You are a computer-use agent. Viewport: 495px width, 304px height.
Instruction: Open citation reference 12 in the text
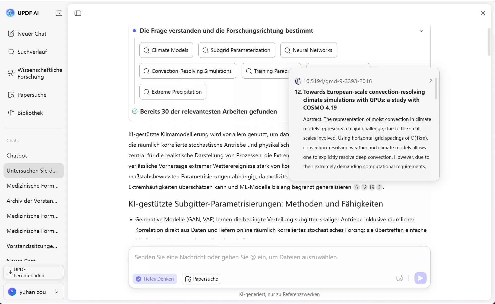tap(364, 187)
